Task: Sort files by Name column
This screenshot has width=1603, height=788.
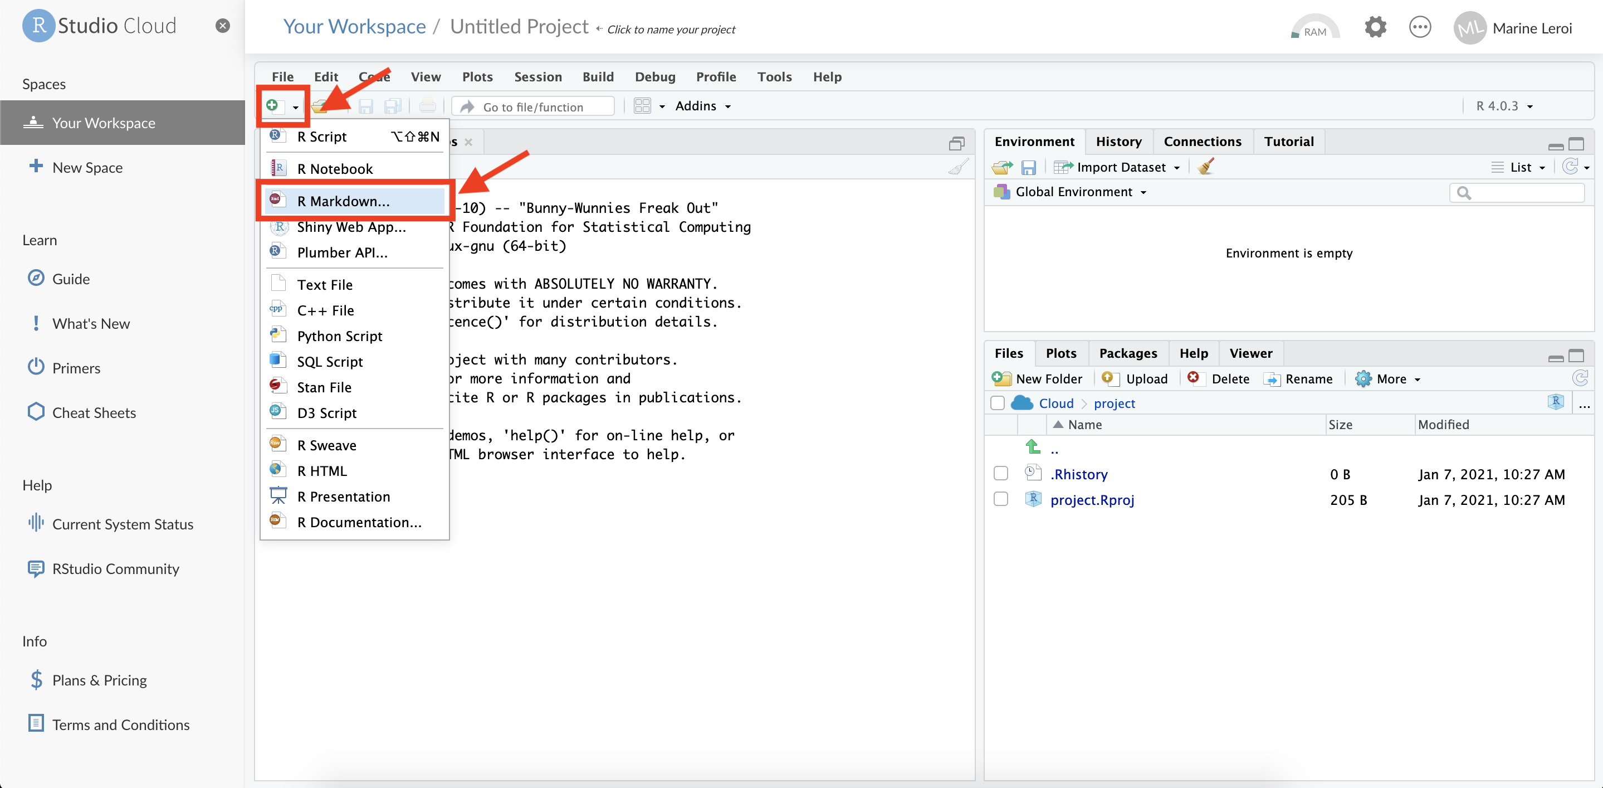Action: click(1084, 424)
